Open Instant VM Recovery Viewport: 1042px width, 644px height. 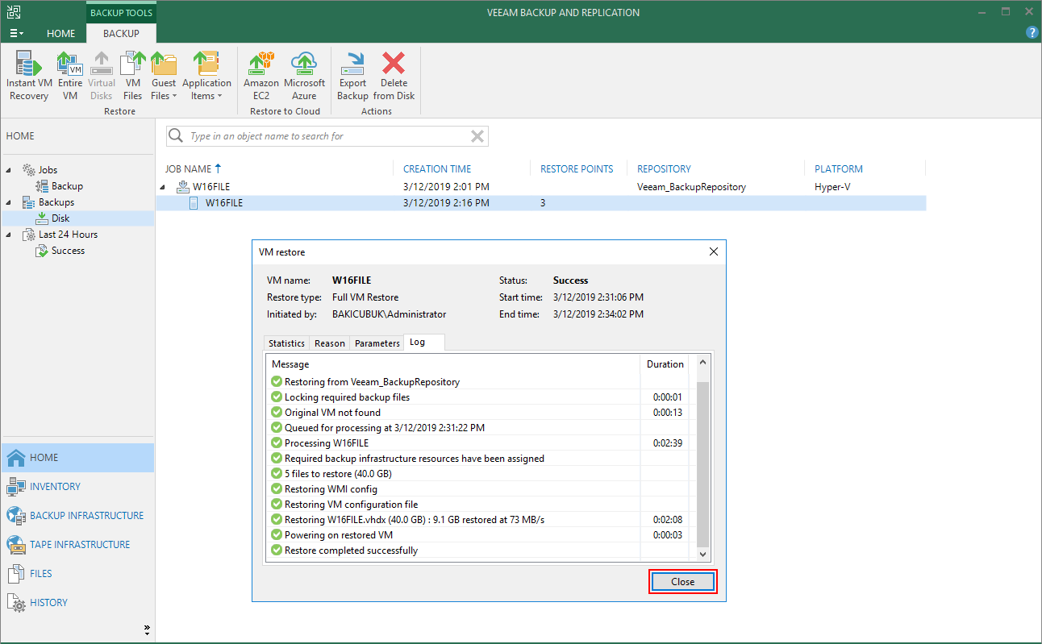pos(29,76)
